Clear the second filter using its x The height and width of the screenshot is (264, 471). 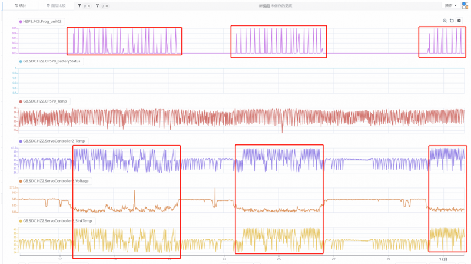coord(107,6)
